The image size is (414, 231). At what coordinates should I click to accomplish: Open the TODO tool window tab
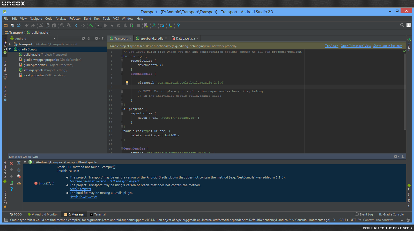point(16,214)
